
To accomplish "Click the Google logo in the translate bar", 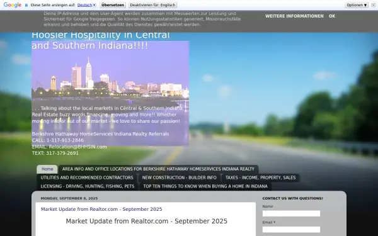I will [13, 5].
